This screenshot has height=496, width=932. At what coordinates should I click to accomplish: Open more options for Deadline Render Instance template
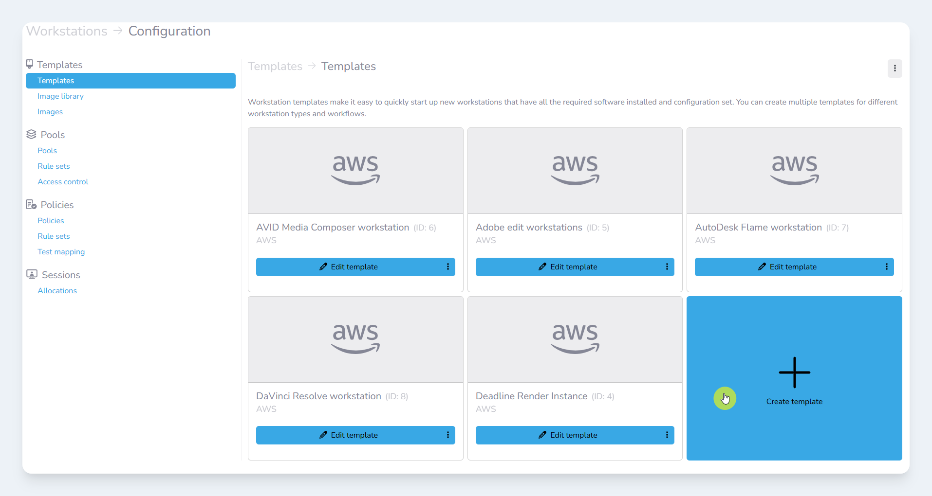(x=667, y=435)
